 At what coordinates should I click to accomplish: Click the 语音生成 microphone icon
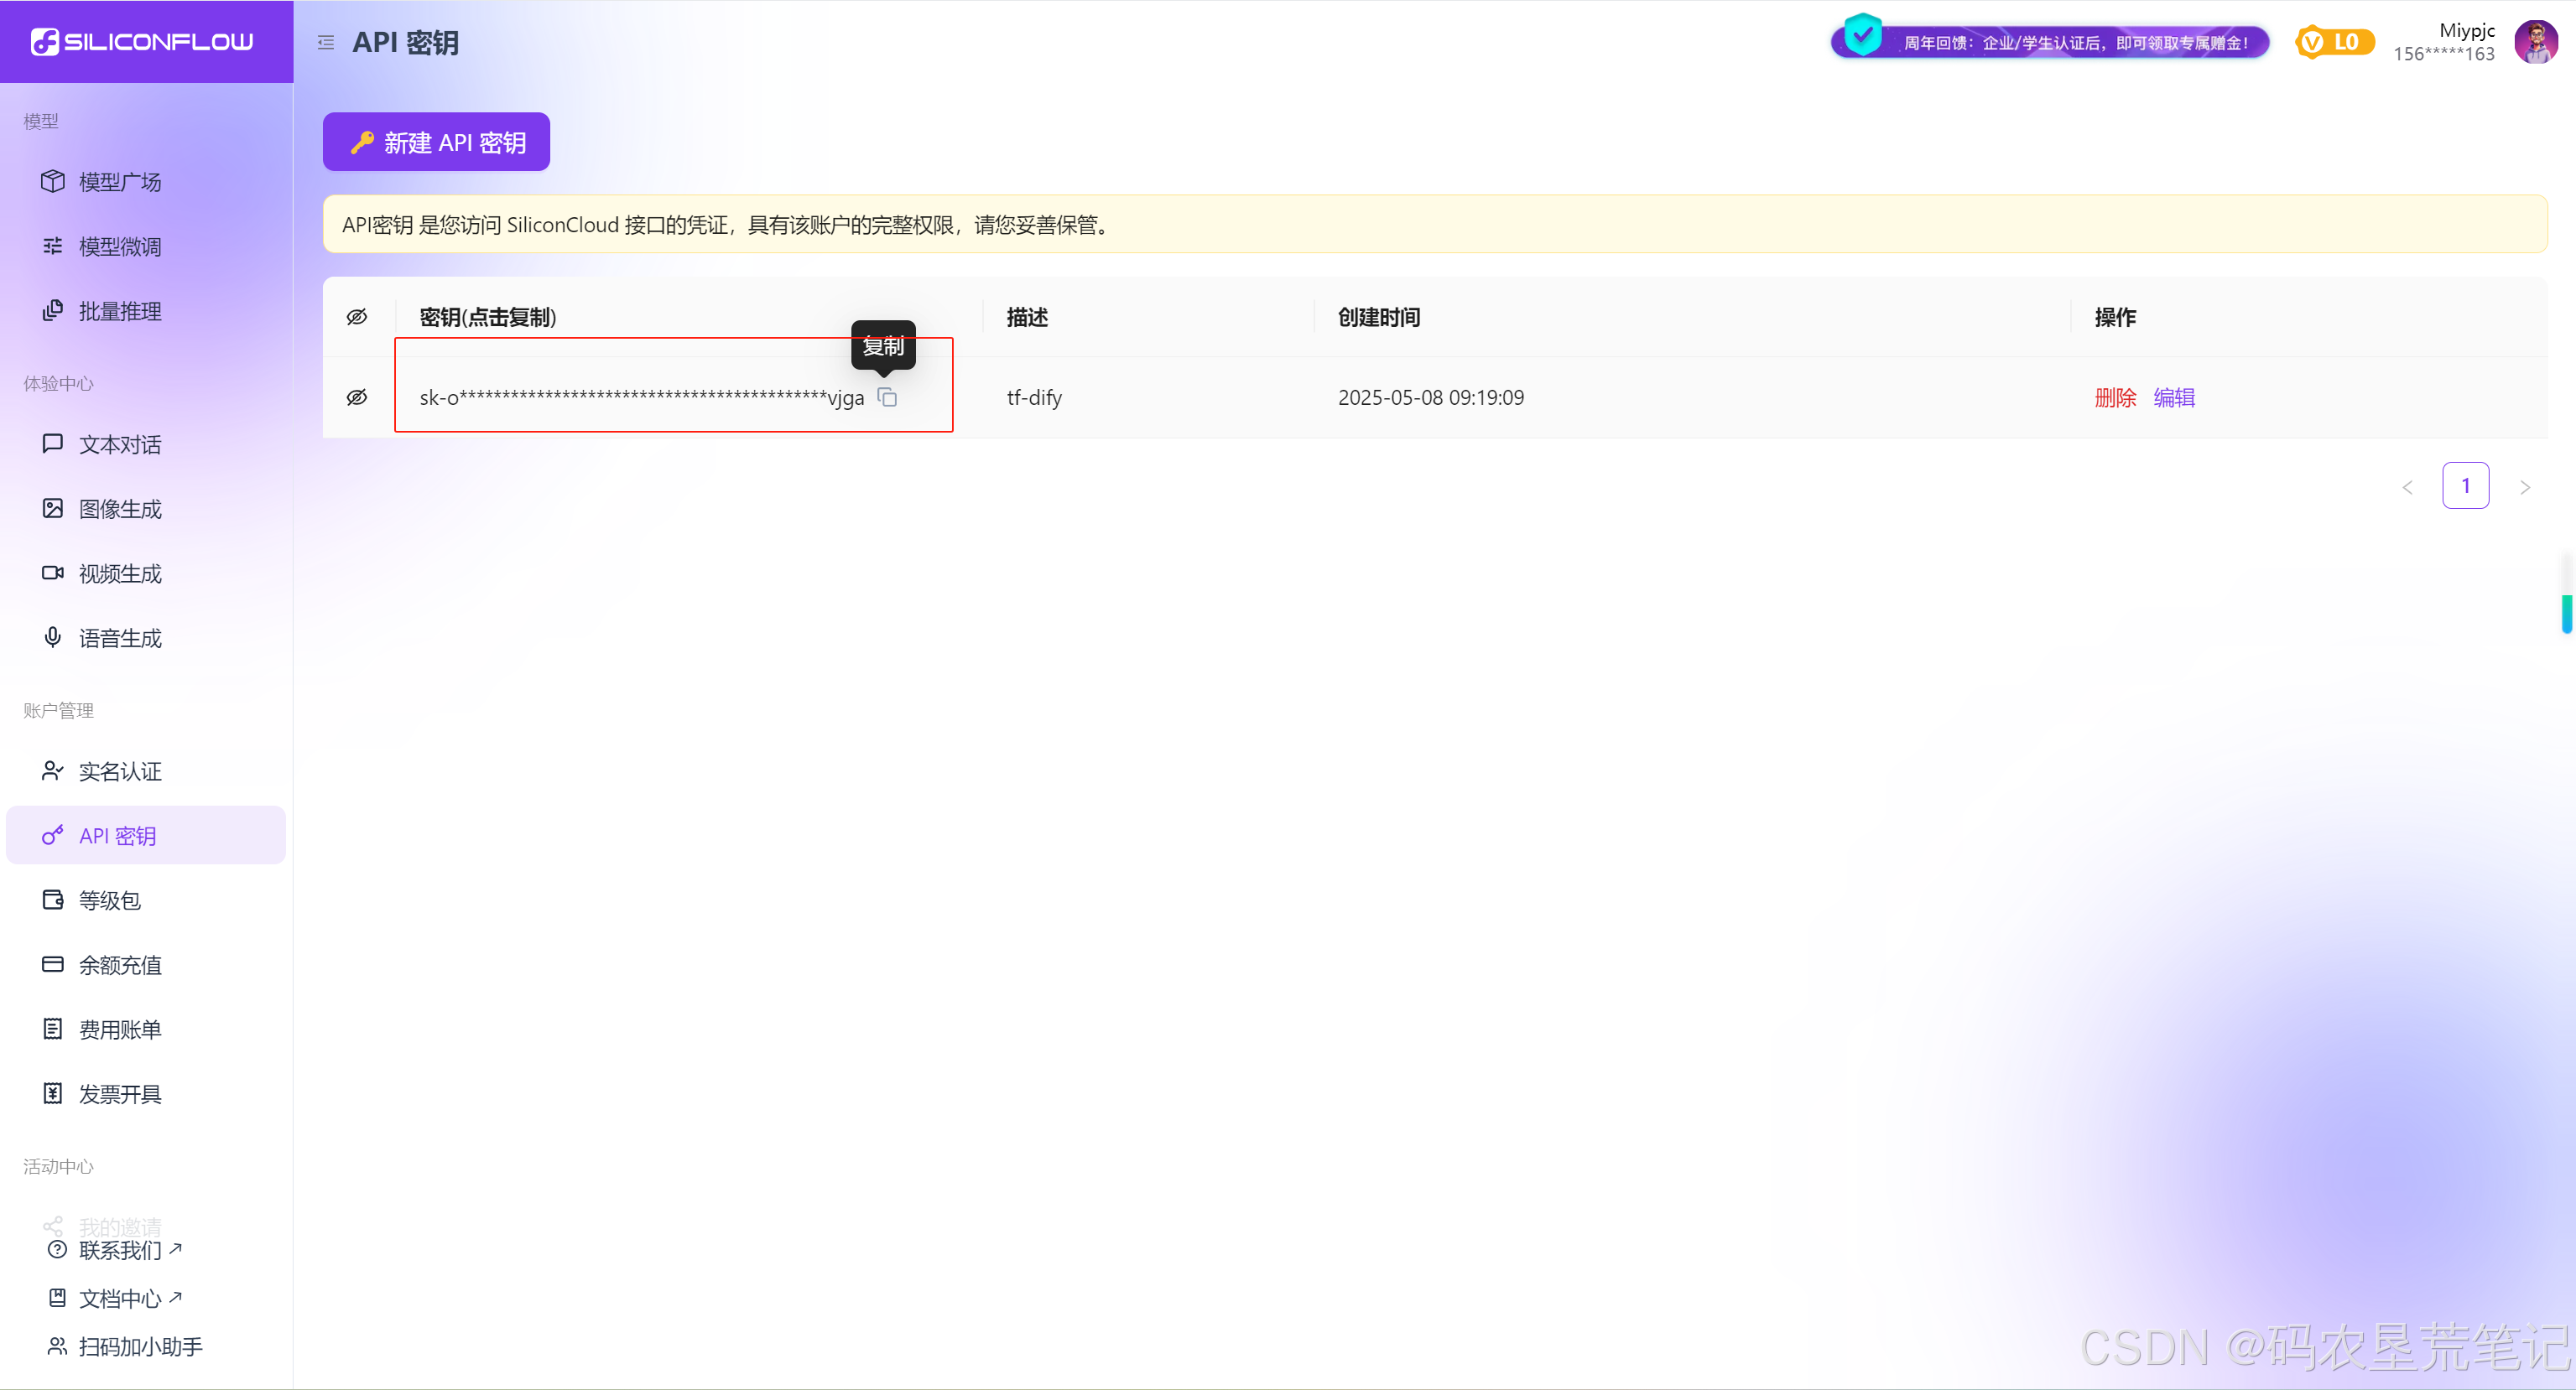tap(53, 637)
